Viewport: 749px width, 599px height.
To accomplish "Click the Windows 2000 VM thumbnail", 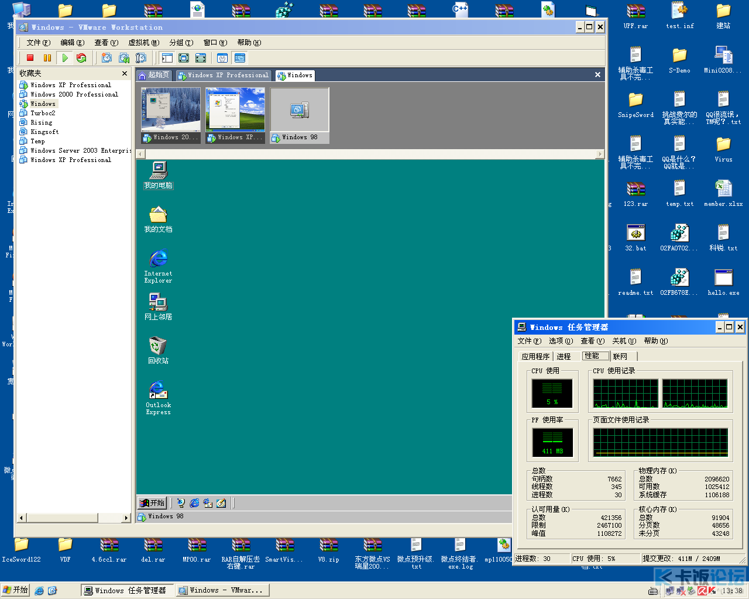I will pyautogui.click(x=171, y=115).
